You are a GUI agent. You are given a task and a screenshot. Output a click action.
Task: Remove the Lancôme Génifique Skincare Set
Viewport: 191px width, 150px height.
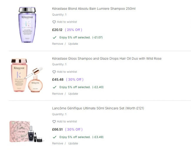pos(58,144)
